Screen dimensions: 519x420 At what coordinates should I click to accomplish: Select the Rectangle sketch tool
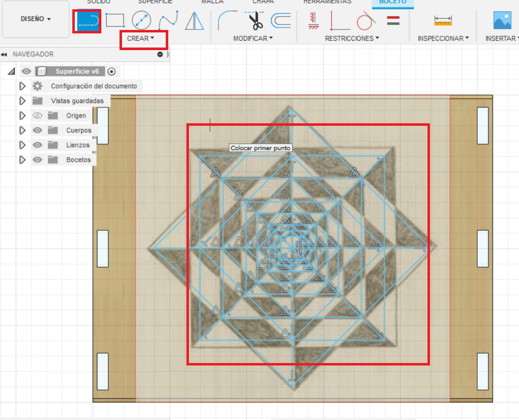point(115,21)
